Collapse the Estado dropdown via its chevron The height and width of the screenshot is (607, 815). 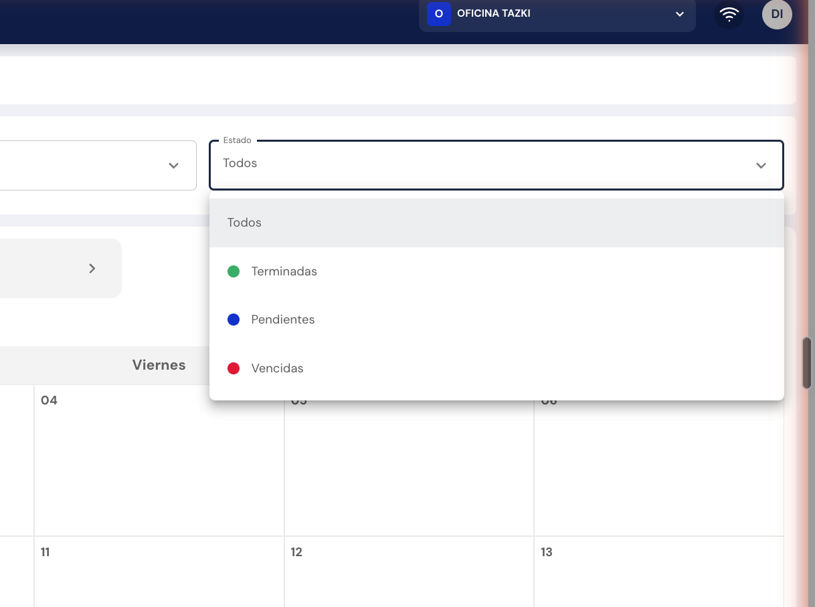coord(761,166)
